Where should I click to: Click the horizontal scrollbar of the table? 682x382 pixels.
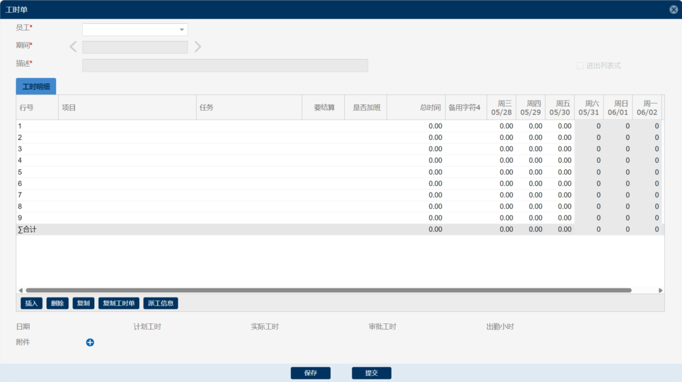click(x=328, y=290)
